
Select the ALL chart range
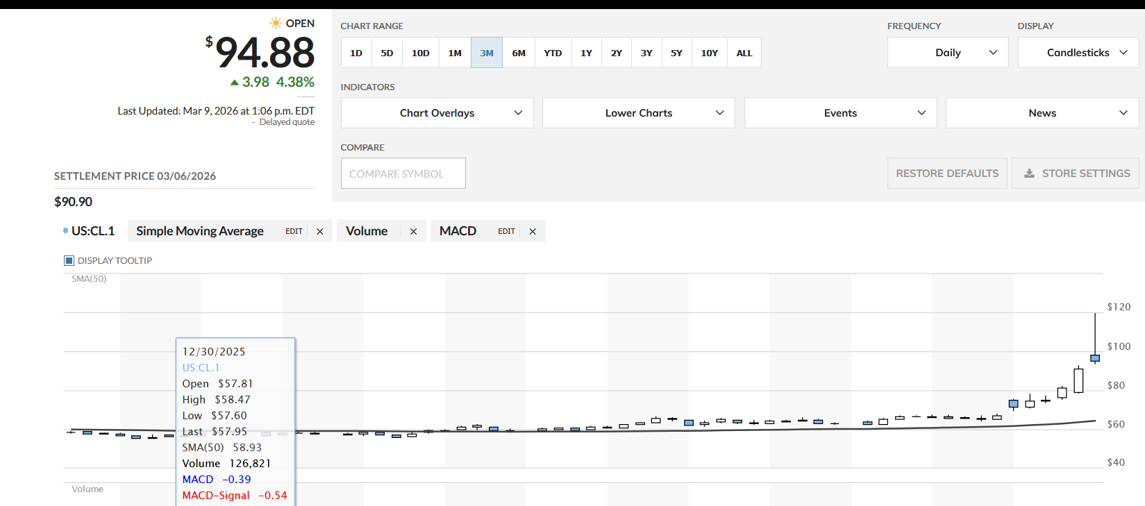[744, 53]
